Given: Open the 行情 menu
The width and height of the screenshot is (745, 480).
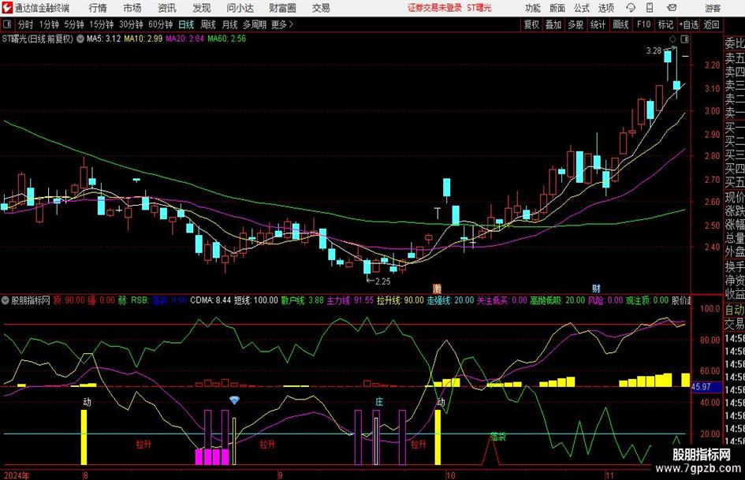Looking at the screenshot, I should pyautogui.click(x=98, y=8).
